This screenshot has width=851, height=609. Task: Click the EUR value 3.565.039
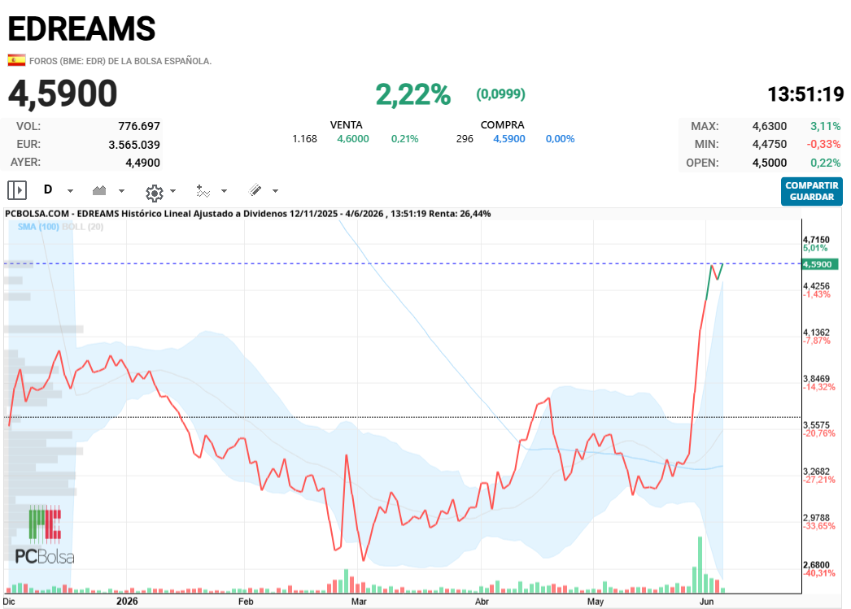click(x=134, y=145)
